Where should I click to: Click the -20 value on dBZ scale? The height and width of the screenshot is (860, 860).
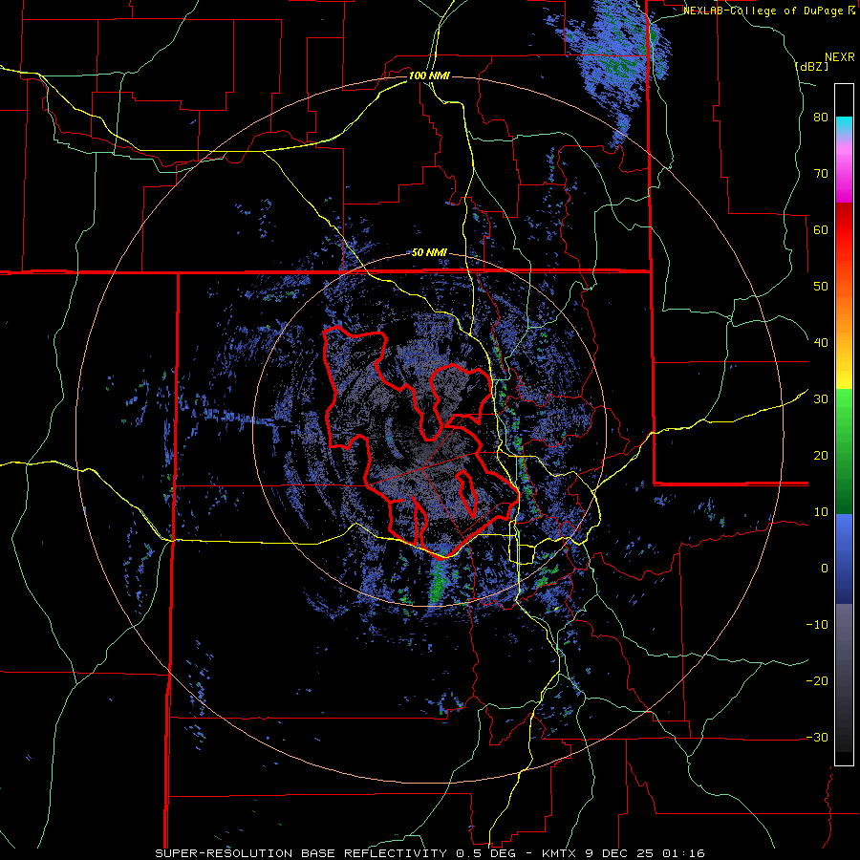817,681
